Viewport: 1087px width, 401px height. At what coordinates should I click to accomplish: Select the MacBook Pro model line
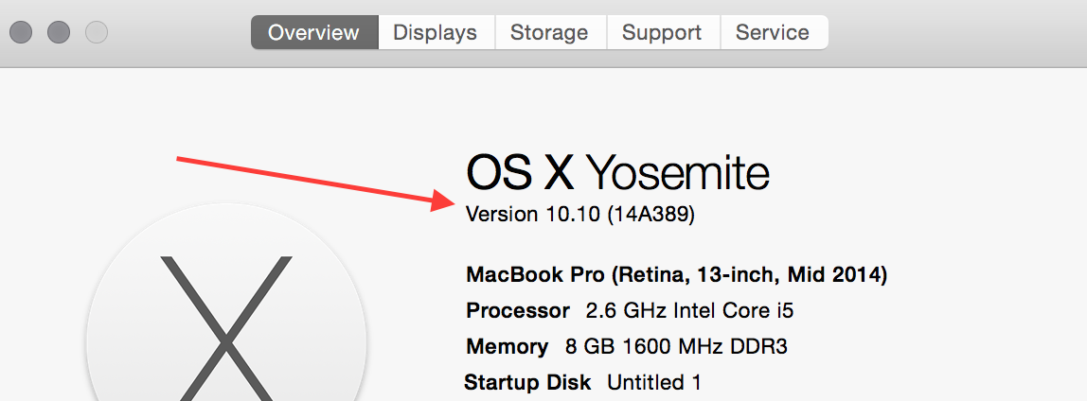[x=676, y=275]
